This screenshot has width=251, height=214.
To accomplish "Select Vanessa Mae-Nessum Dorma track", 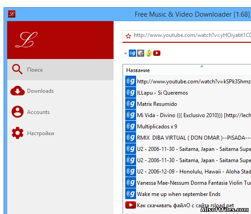I will (188, 183).
